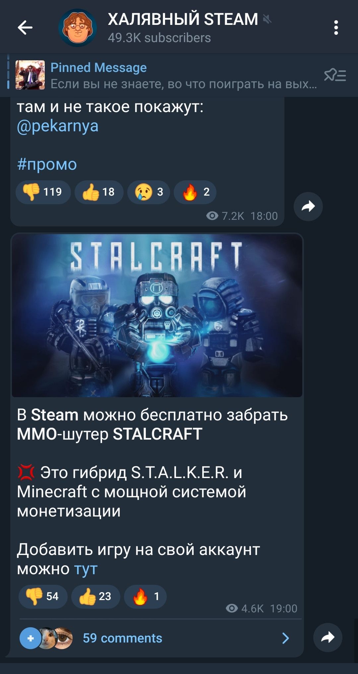Open the STALCRAFT banner image

[157, 316]
